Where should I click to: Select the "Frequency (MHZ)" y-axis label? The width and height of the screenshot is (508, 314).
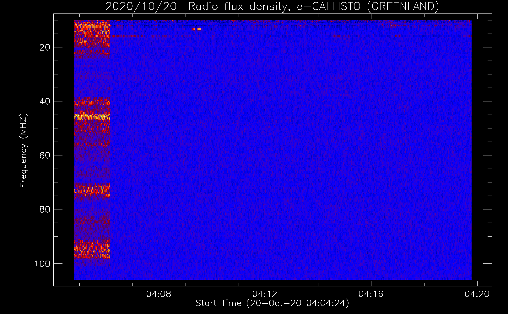point(24,151)
